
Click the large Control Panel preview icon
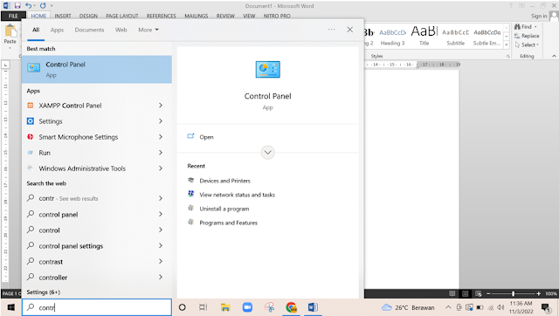(268, 69)
